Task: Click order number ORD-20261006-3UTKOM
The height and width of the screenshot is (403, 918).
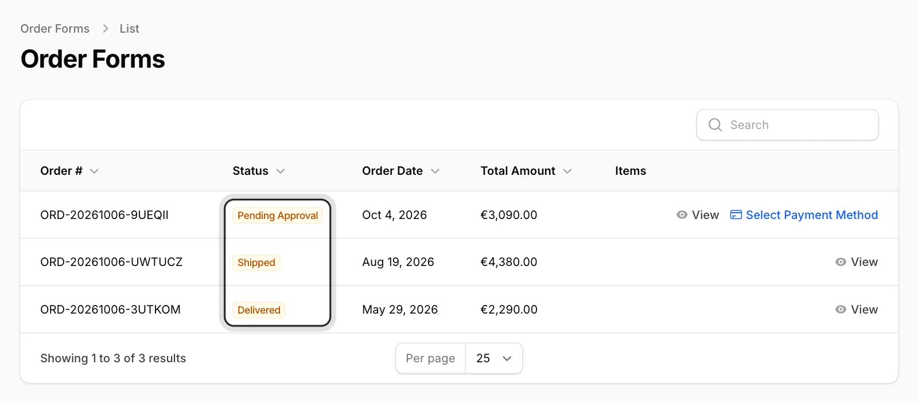Action: [110, 310]
